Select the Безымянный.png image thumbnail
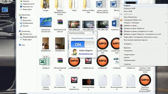This screenshot has height=94, width=168. (88, 82)
